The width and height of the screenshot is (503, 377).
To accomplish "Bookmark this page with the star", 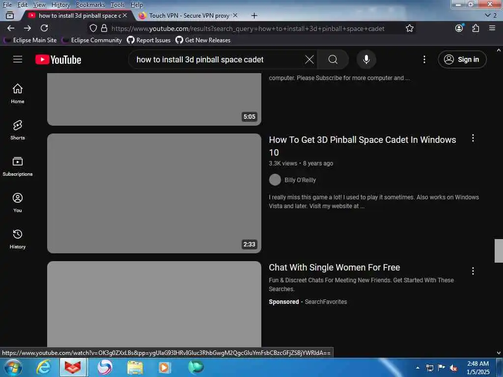I will 410,28.
